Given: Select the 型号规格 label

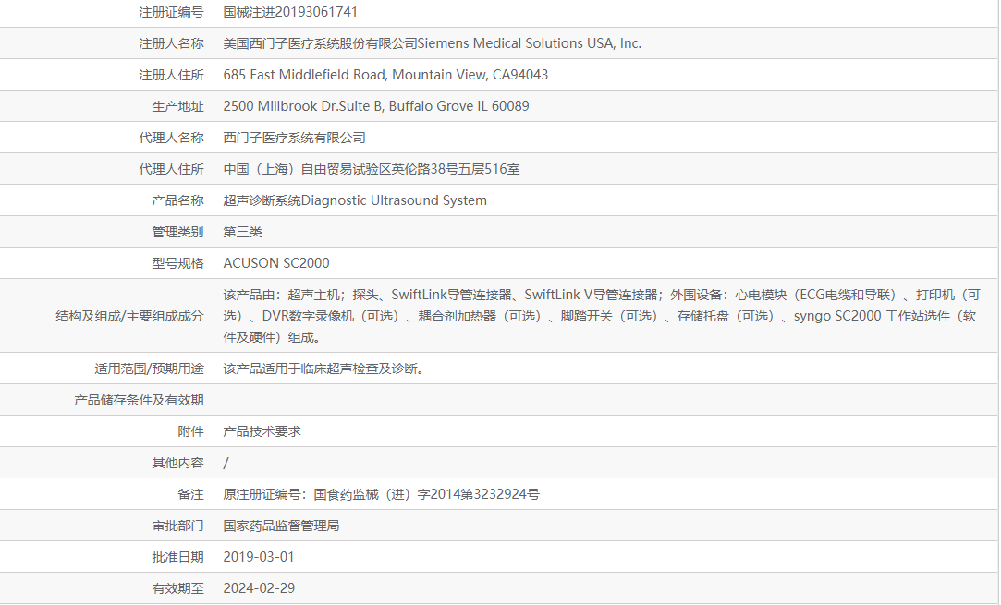Looking at the screenshot, I should tap(177, 263).
